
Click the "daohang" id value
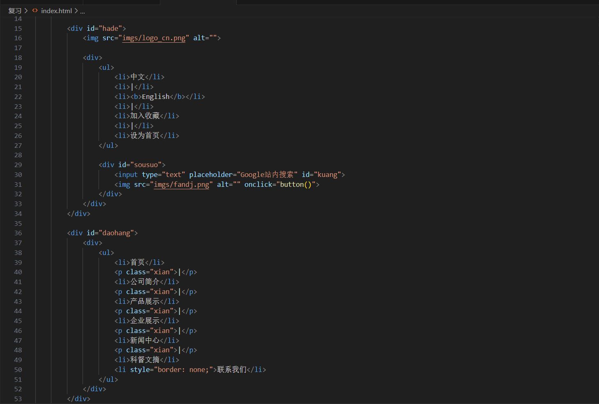(x=117, y=233)
